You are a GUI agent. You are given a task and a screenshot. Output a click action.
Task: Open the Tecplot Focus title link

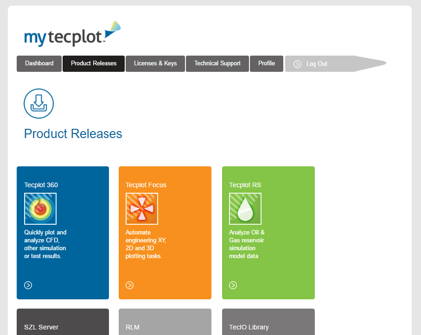(146, 185)
